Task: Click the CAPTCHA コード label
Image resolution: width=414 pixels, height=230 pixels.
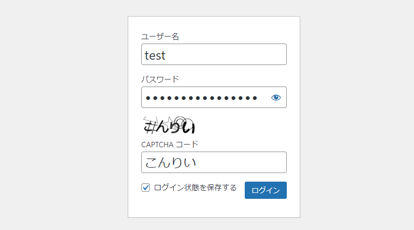Action: pyautogui.click(x=170, y=144)
